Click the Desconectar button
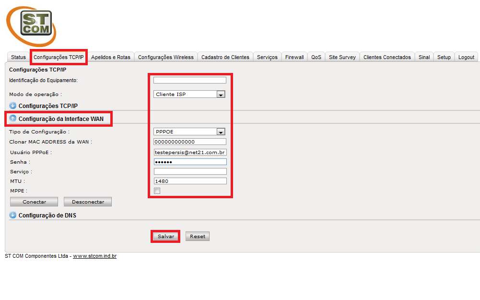Screen dimensions: 480x300 tap(88, 202)
